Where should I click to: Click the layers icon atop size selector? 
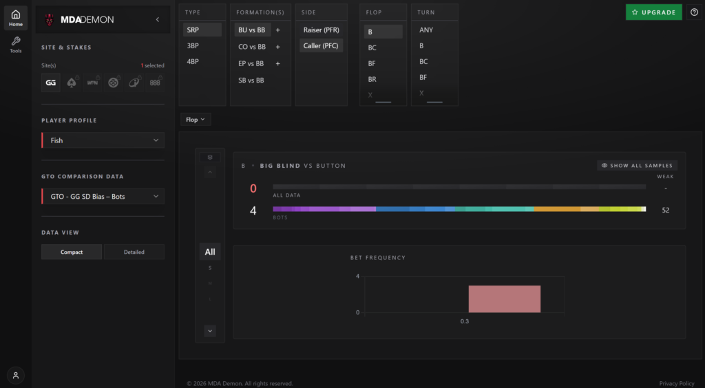click(210, 157)
